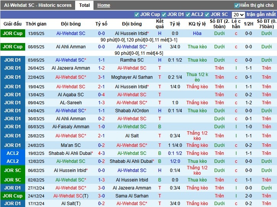Open the 3-1 score on 22/04/25
The image size is (277, 207).
[101, 77]
